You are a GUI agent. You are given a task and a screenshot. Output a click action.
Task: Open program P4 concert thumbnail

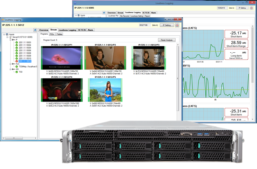(62, 90)
